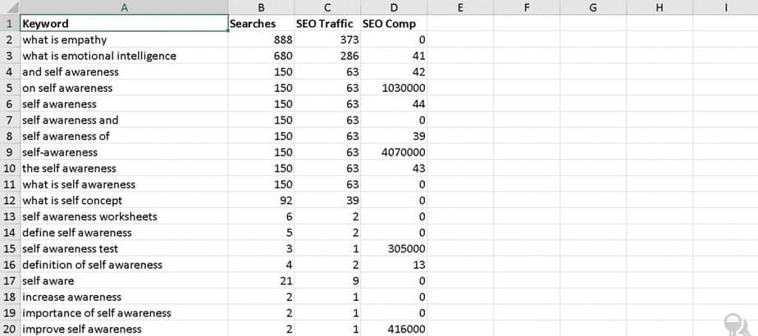The width and height of the screenshot is (758, 336).
Task: Click the SEO Traffic value 39
Action: pos(327,200)
